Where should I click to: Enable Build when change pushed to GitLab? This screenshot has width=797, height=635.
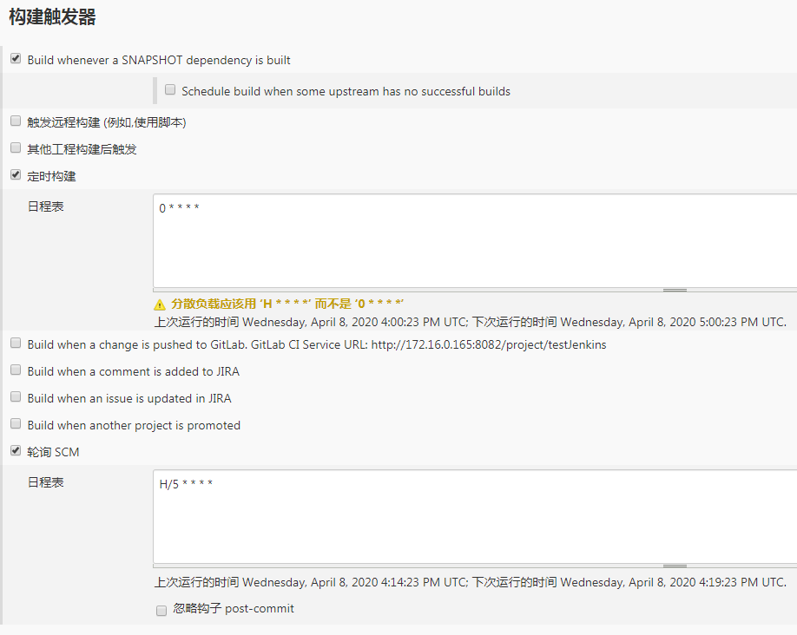pos(16,344)
